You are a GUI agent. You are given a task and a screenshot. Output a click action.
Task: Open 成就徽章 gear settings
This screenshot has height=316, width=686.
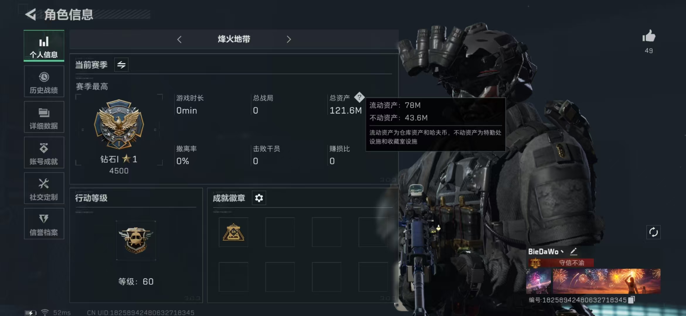pos(259,198)
